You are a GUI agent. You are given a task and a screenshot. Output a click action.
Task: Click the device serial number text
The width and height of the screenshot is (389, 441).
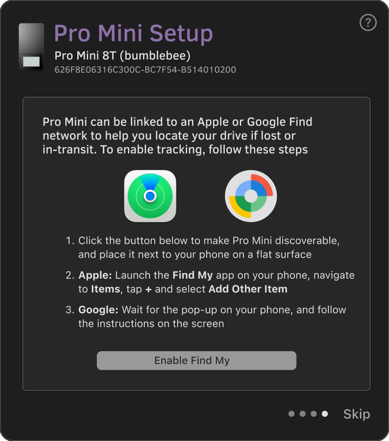coord(145,70)
